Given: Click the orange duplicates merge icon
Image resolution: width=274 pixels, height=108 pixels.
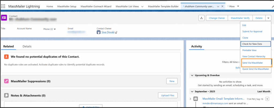Looking at the screenshot, I should (x=6, y=57).
